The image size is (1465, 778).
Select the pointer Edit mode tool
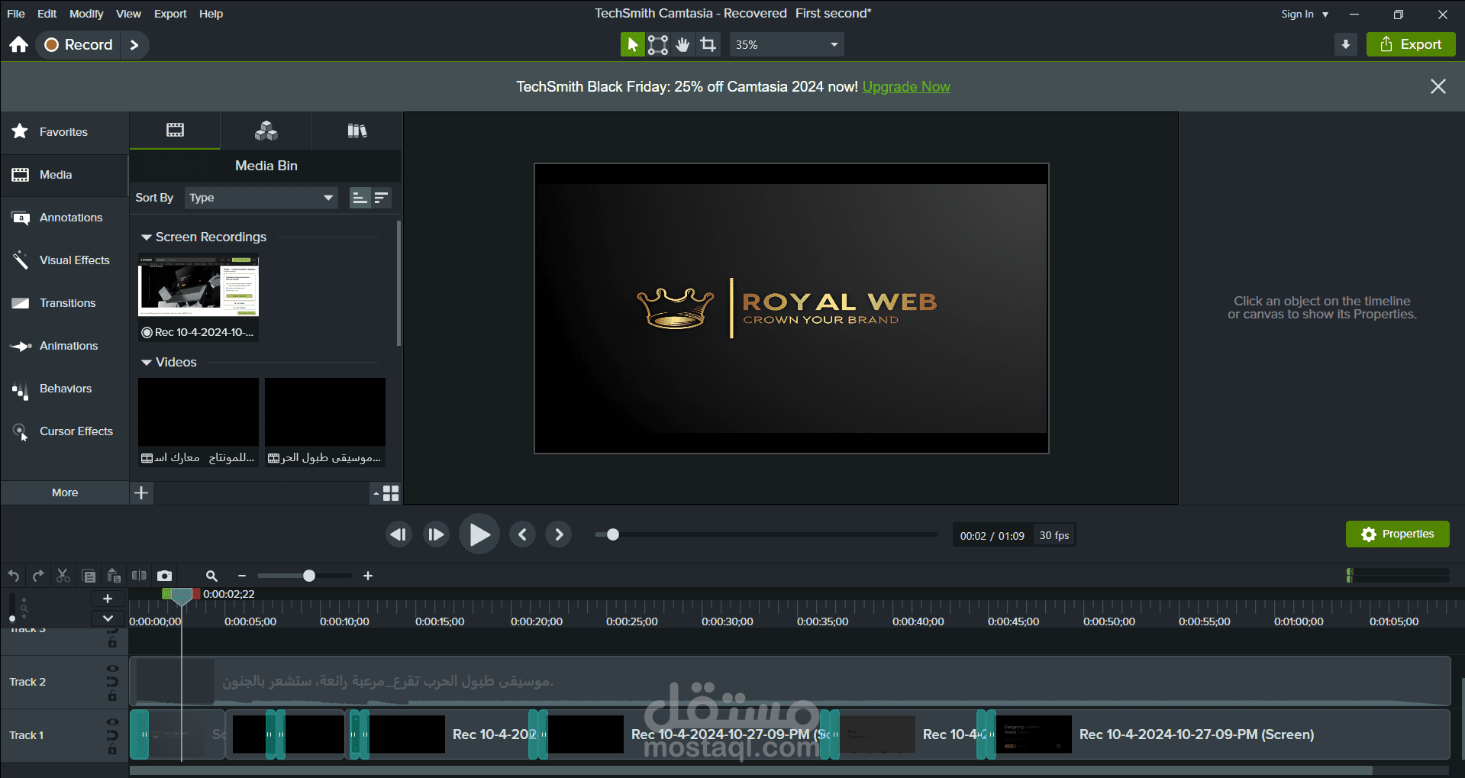tap(632, 44)
